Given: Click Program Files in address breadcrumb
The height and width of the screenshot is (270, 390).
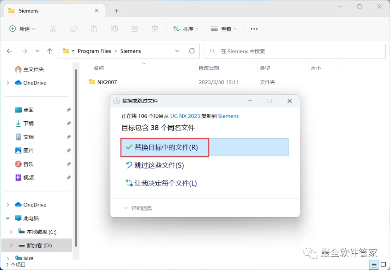Looking at the screenshot, I should 94,51.
